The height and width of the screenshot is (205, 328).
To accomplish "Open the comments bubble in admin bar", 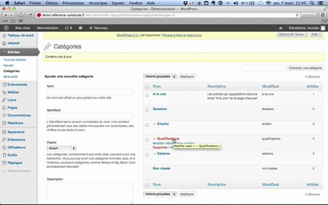I will tap(81, 28).
